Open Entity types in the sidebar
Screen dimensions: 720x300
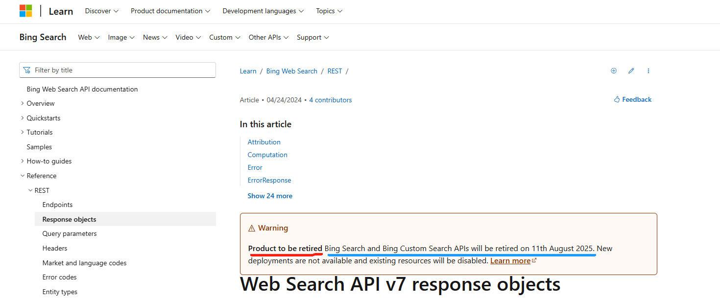[60, 292]
